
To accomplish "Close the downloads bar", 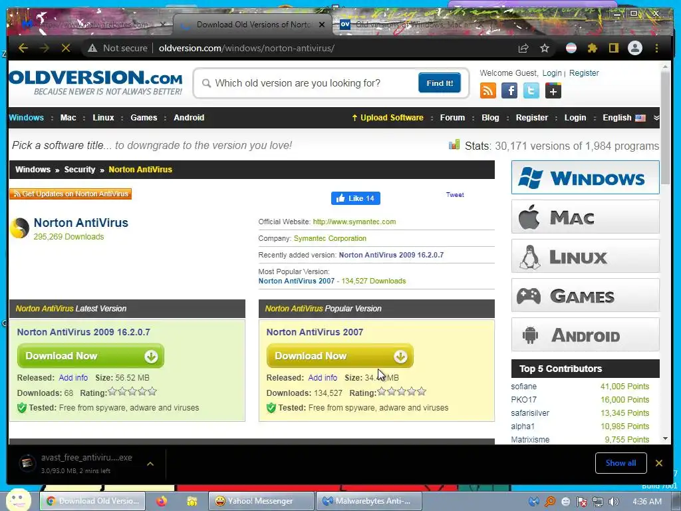I will 659,463.
